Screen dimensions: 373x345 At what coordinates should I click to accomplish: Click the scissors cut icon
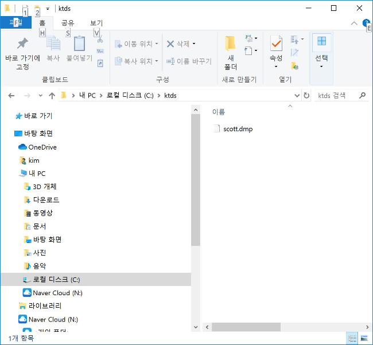pos(100,39)
